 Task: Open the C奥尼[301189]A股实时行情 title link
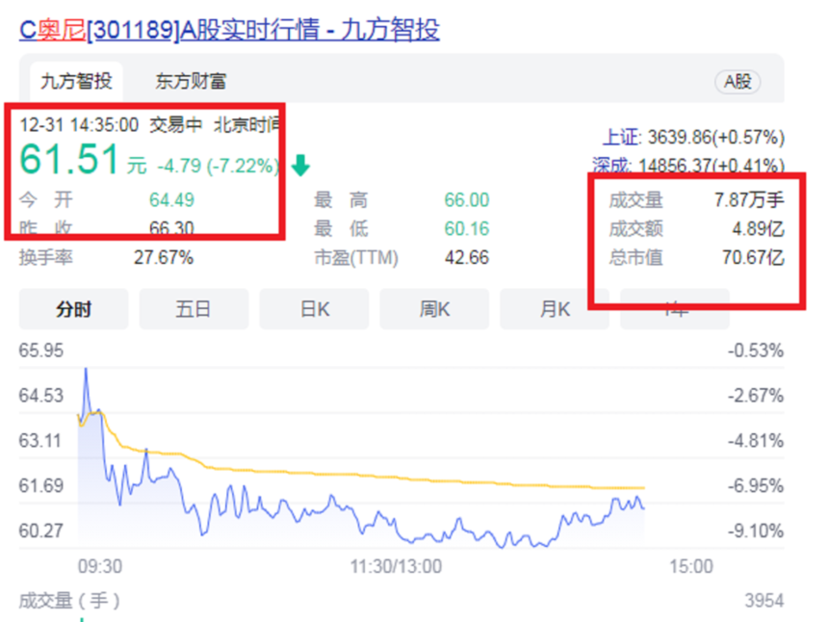tap(229, 30)
